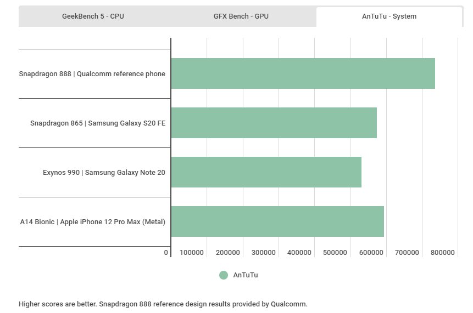Click the 700000 axis value
The width and height of the screenshot is (473, 313).
point(407,253)
